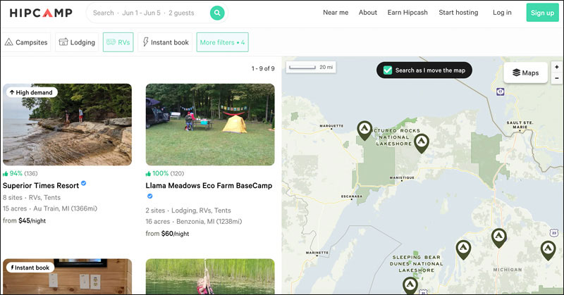This screenshot has width=564, height=295.
Task: Click 'from $60/night' price text
Action: [x=167, y=234]
